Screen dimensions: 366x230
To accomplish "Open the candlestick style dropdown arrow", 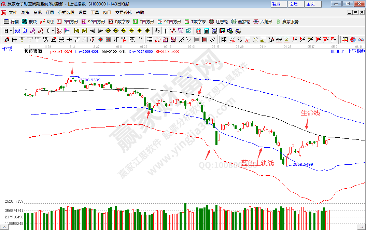I will [x=53, y=31].
